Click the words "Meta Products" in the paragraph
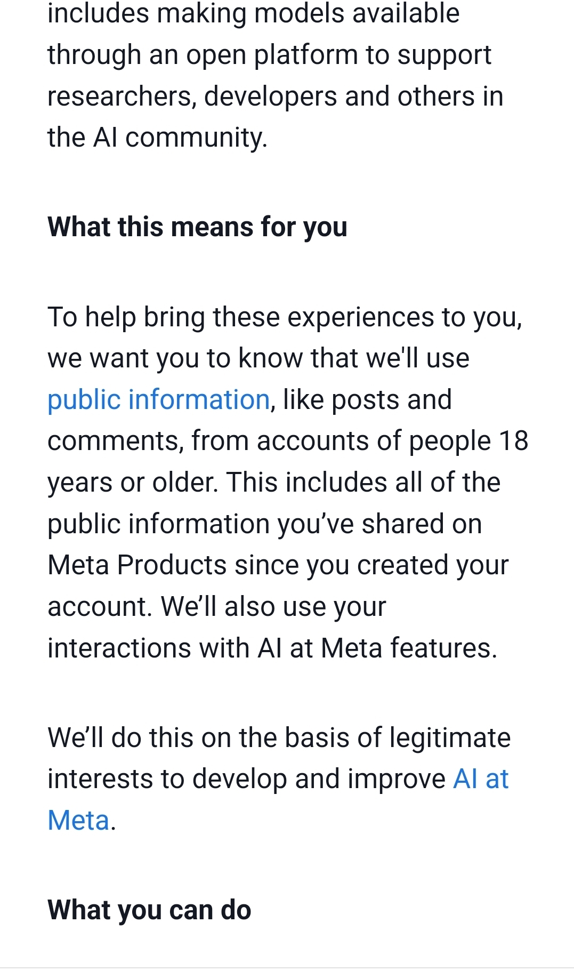This screenshot has height=971, width=574. click(137, 565)
